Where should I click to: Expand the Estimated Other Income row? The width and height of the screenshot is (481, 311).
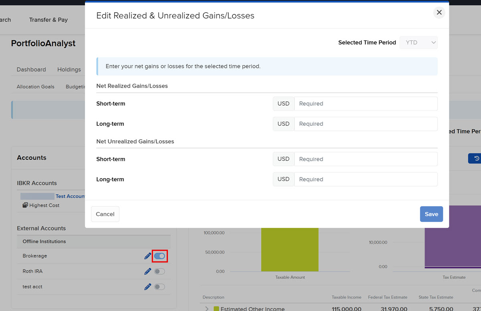click(x=207, y=309)
